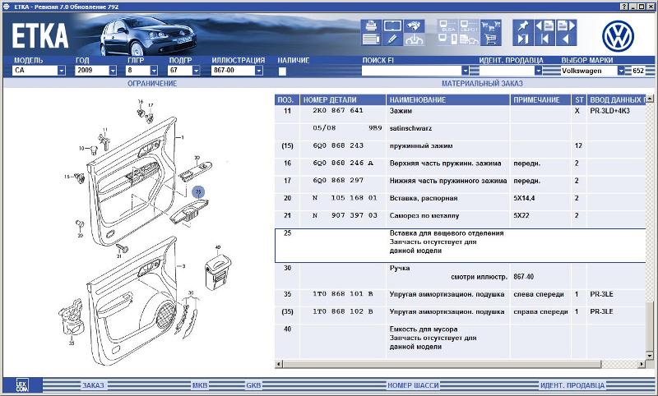The height and width of the screenshot is (396, 658).
Task: Click the pushpin icon
Action: pyautogui.click(x=523, y=25)
